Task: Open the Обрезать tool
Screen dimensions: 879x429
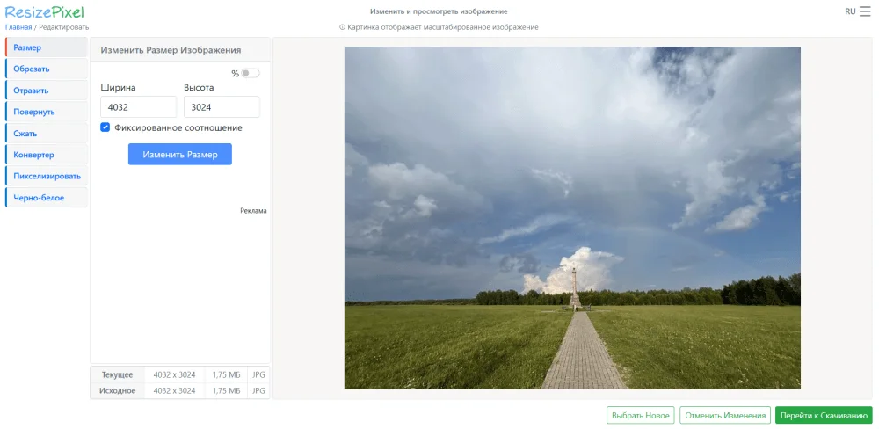Action: [46, 69]
